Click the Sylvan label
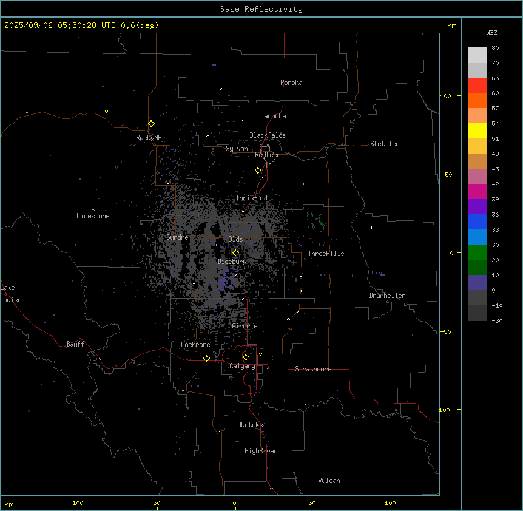Screen dimensions: 523x511 pyautogui.click(x=237, y=149)
